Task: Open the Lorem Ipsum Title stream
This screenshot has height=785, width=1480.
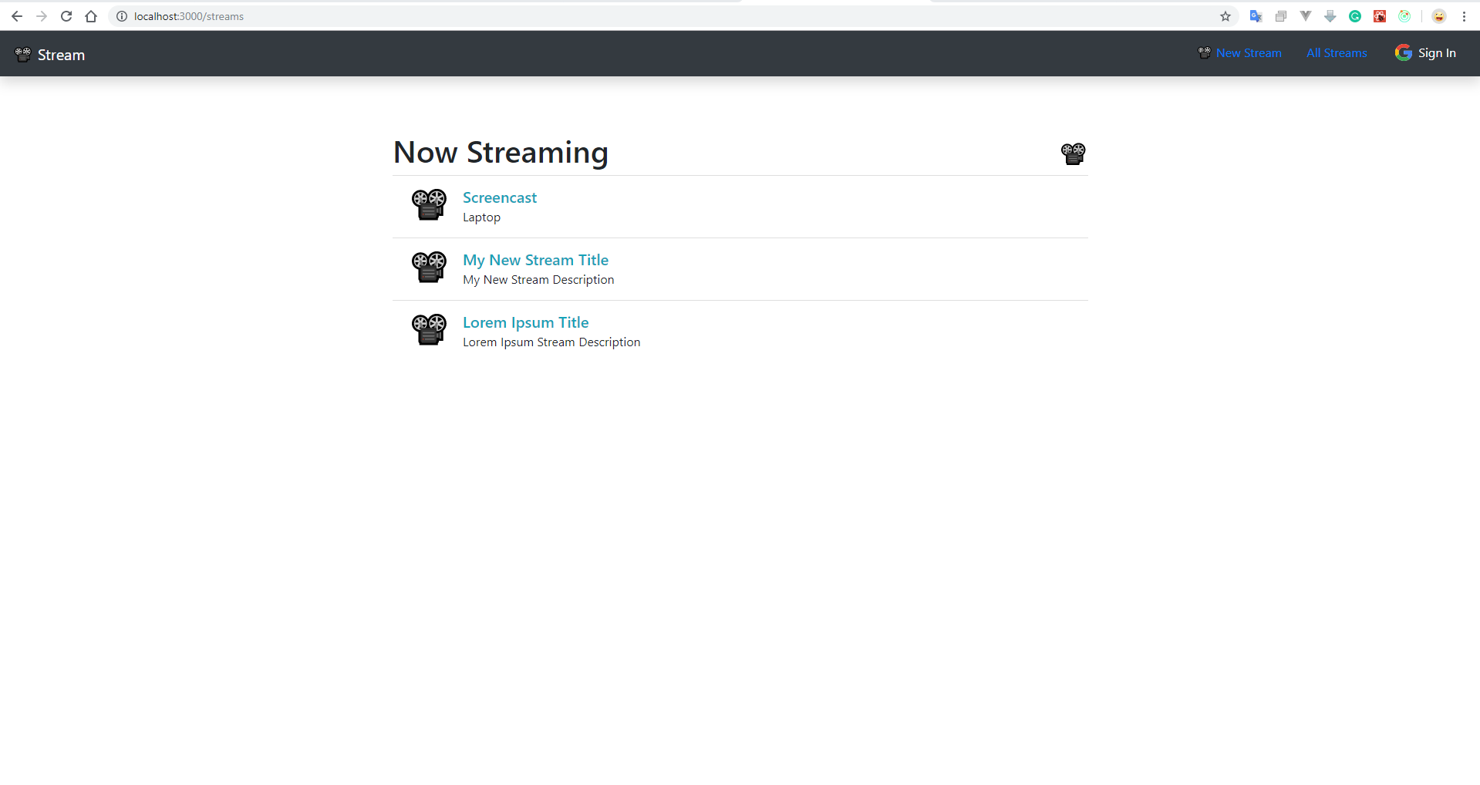Action: 525,322
